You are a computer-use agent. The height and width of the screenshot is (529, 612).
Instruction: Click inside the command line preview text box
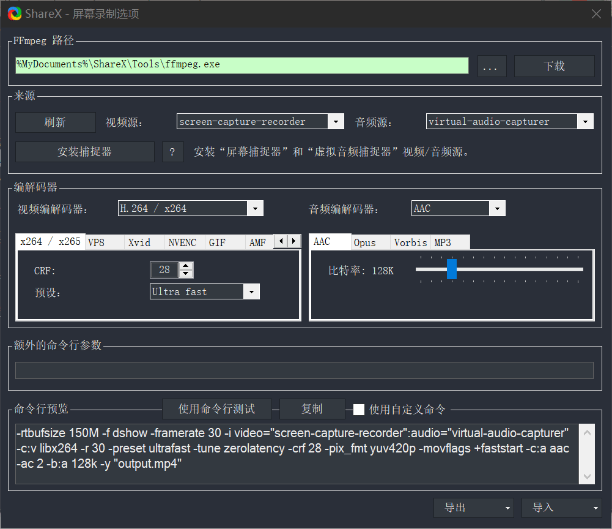tap(297, 454)
